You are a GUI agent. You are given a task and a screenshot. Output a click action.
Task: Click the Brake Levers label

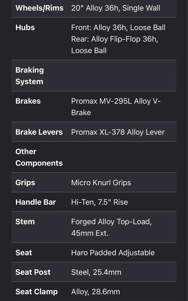(39, 132)
